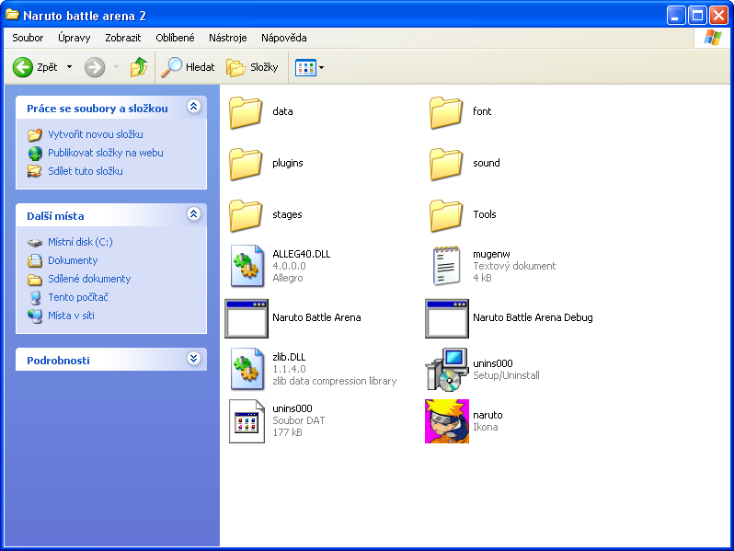
Task: Open Tento počítač link
Action: click(x=77, y=297)
